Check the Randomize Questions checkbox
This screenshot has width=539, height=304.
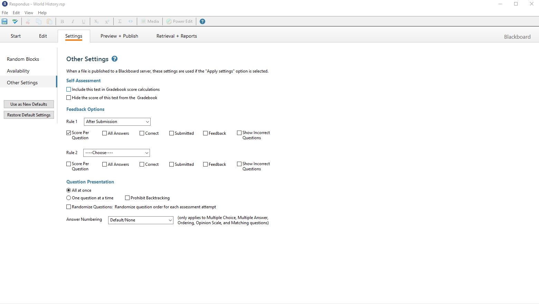pyautogui.click(x=69, y=207)
